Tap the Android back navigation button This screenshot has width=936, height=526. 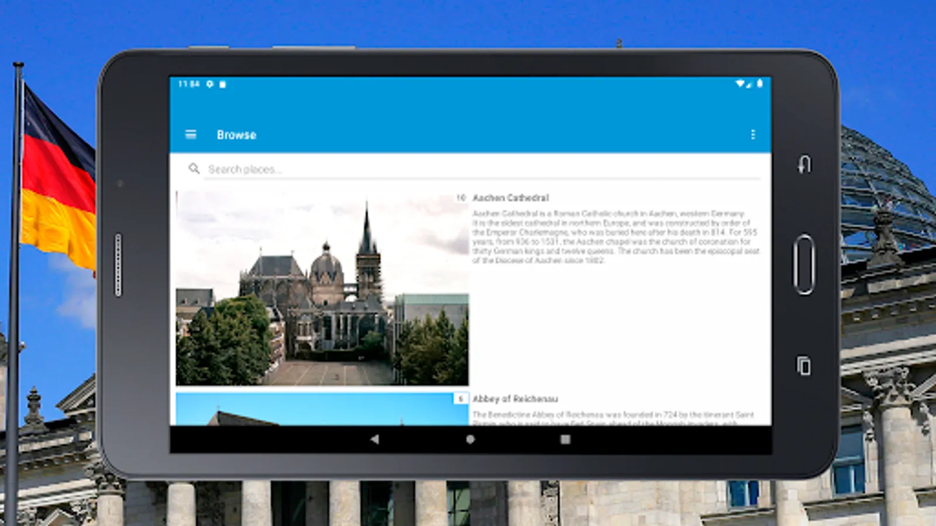click(x=374, y=439)
